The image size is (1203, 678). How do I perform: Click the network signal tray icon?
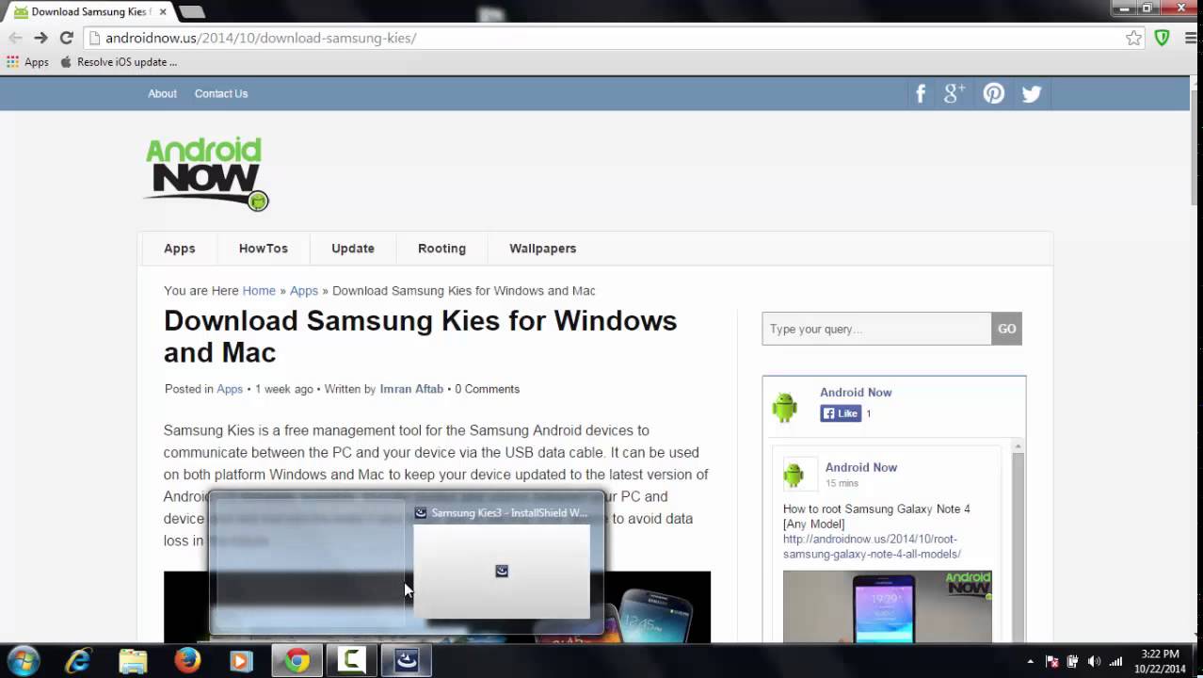pos(1115,662)
